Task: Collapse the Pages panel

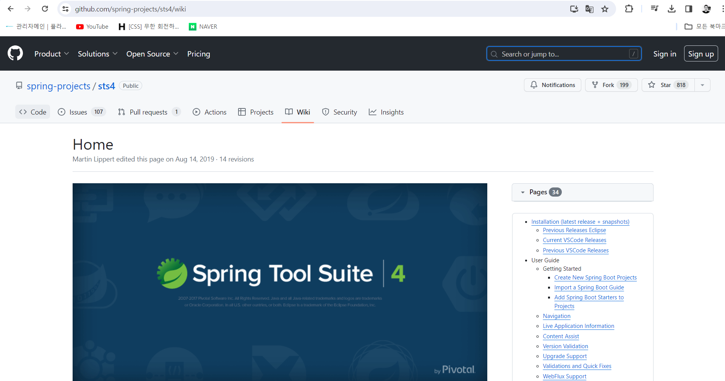Action: tap(523, 192)
